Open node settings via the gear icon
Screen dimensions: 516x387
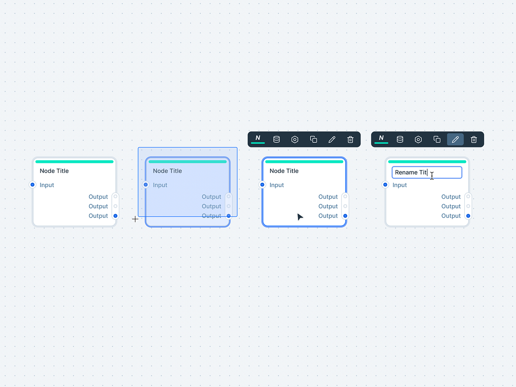295,139
